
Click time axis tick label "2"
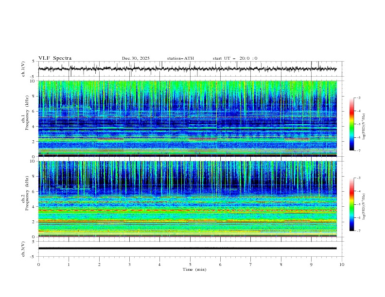[x=99, y=264]
